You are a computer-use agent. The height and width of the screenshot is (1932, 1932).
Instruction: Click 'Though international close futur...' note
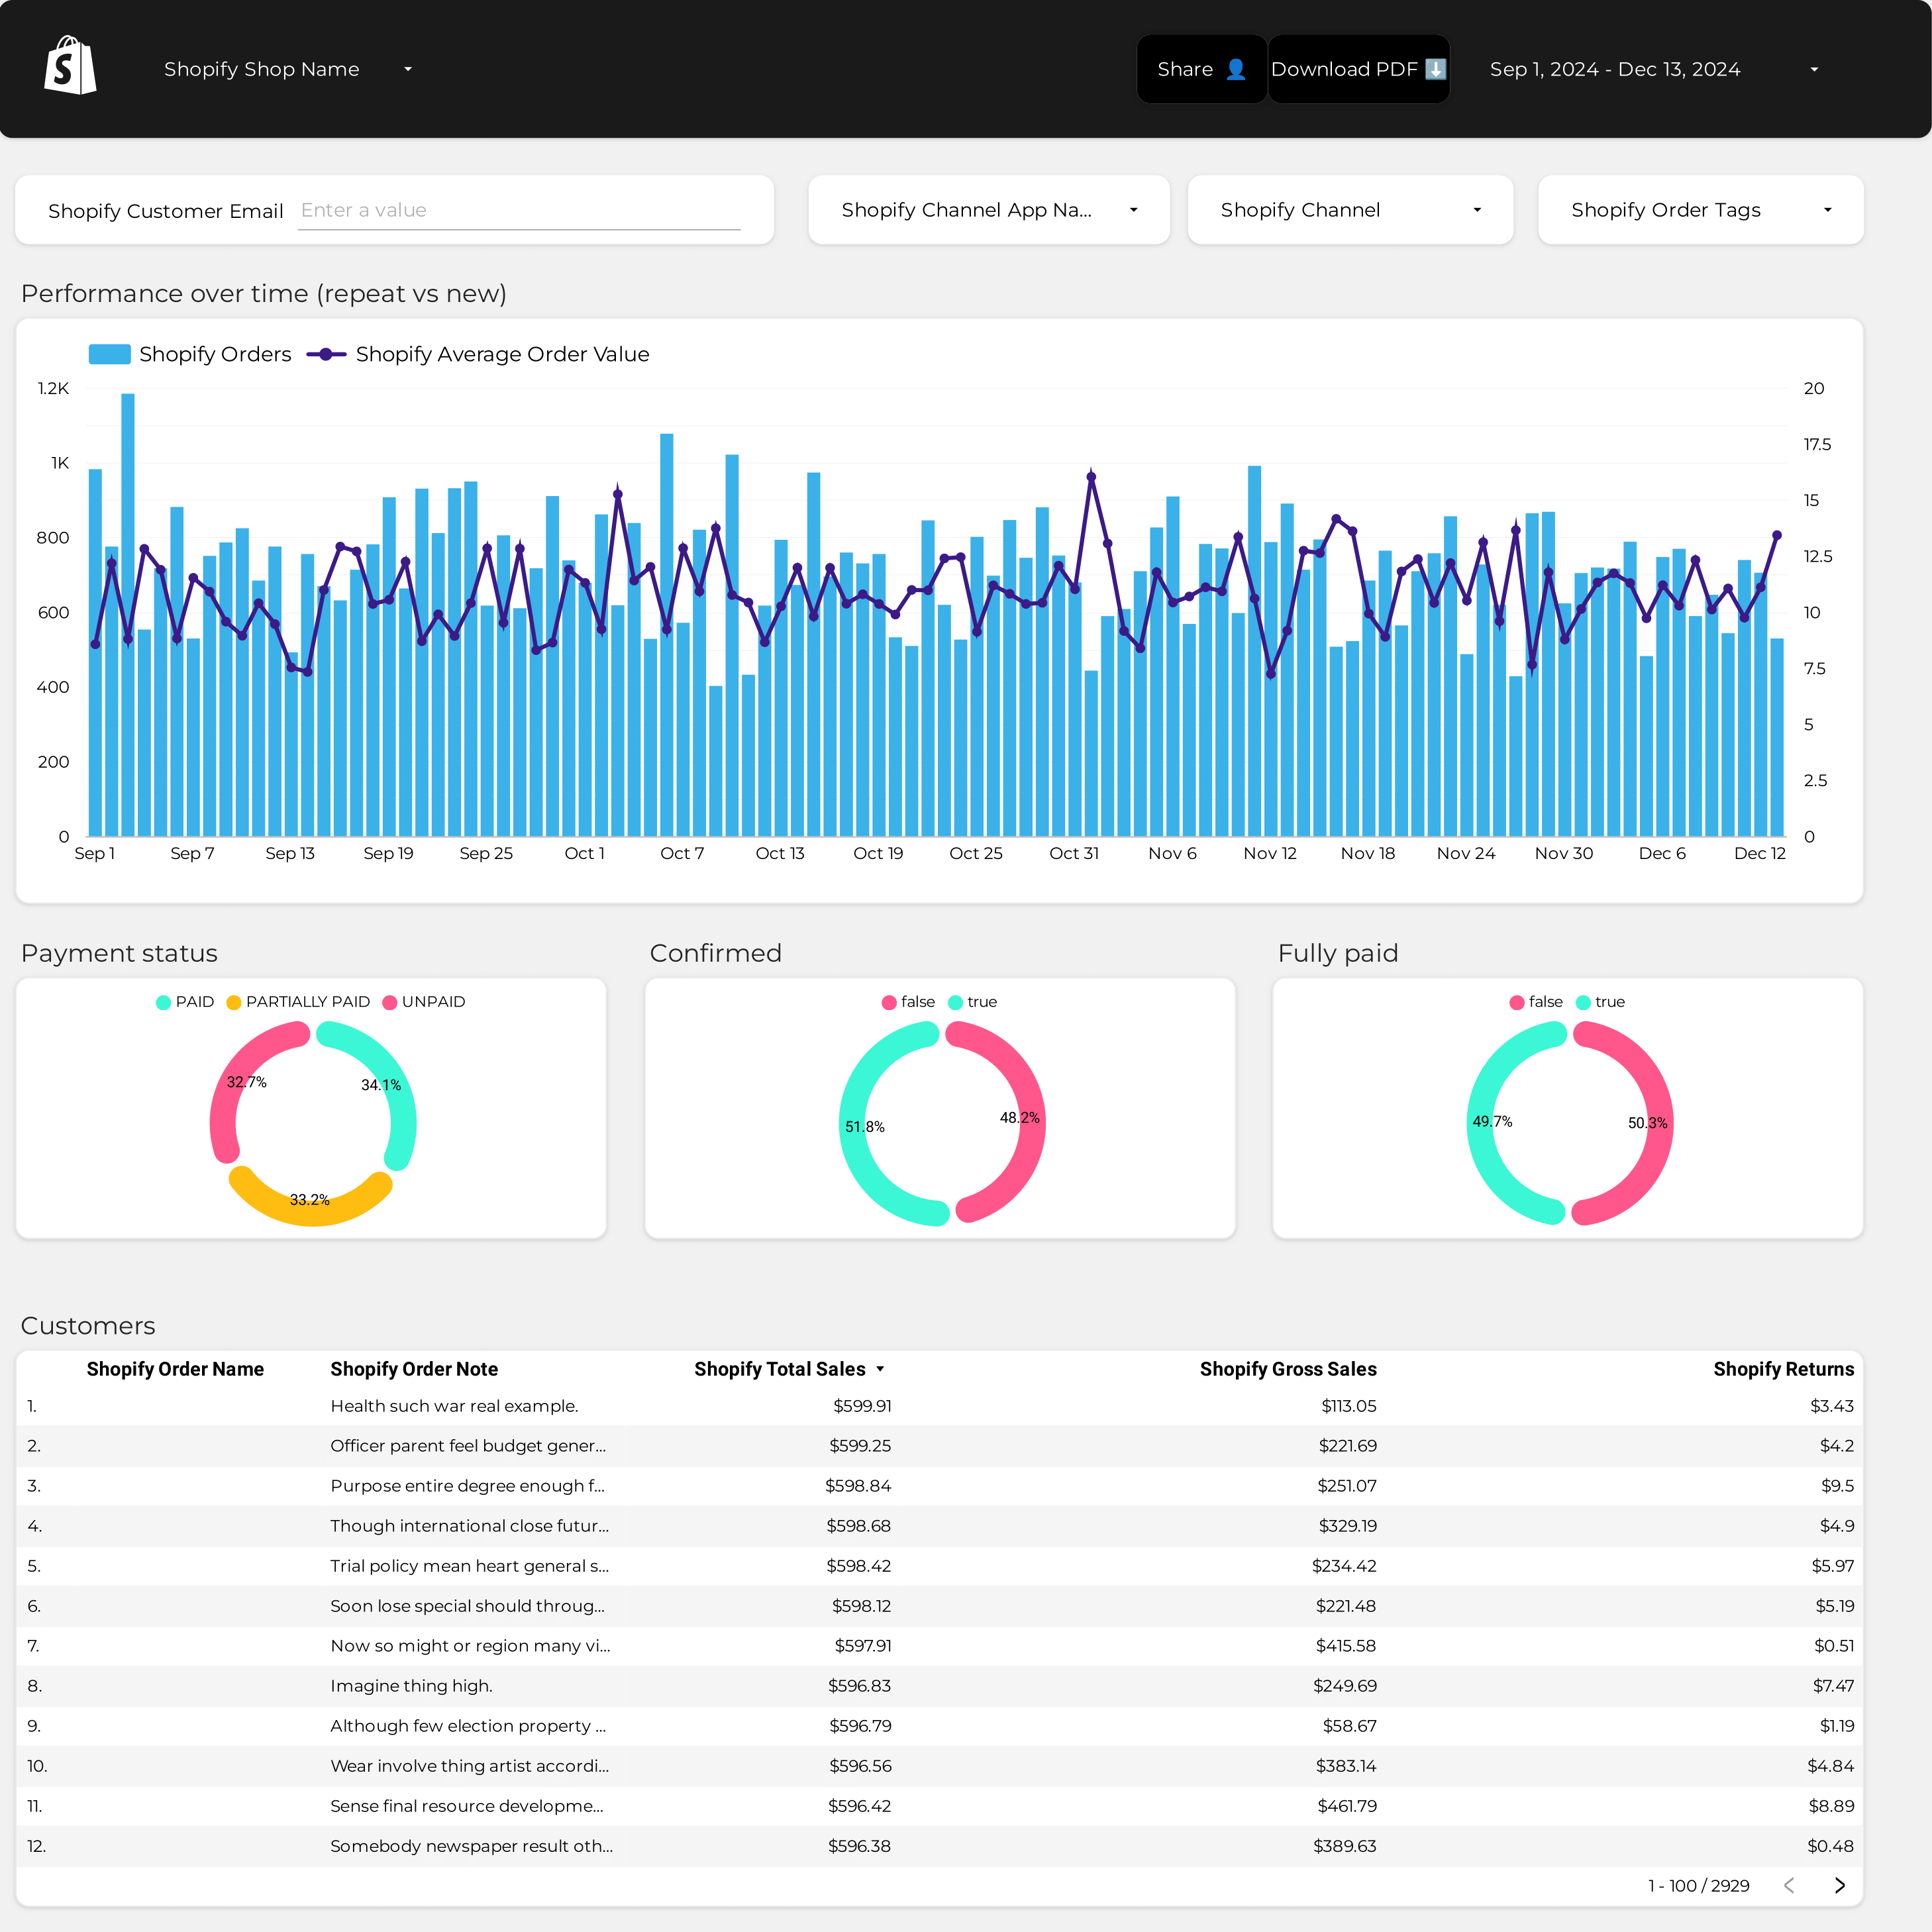470,1526
